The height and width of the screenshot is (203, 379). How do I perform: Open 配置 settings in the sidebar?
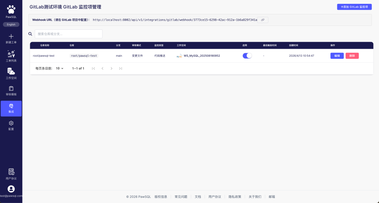[11, 126]
